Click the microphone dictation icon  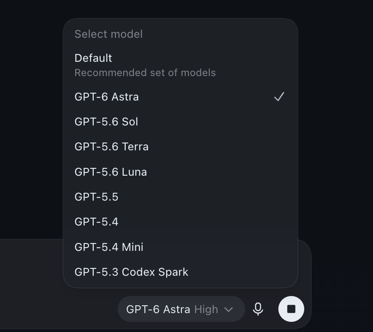click(x=258, y=309)
